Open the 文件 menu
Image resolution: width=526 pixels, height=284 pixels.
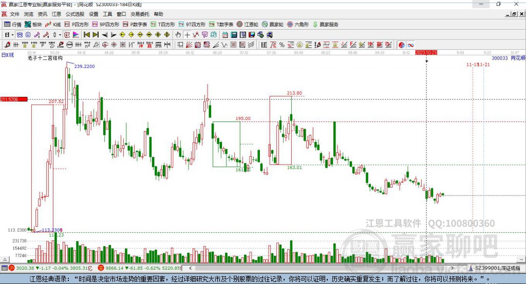coord(14,14)
